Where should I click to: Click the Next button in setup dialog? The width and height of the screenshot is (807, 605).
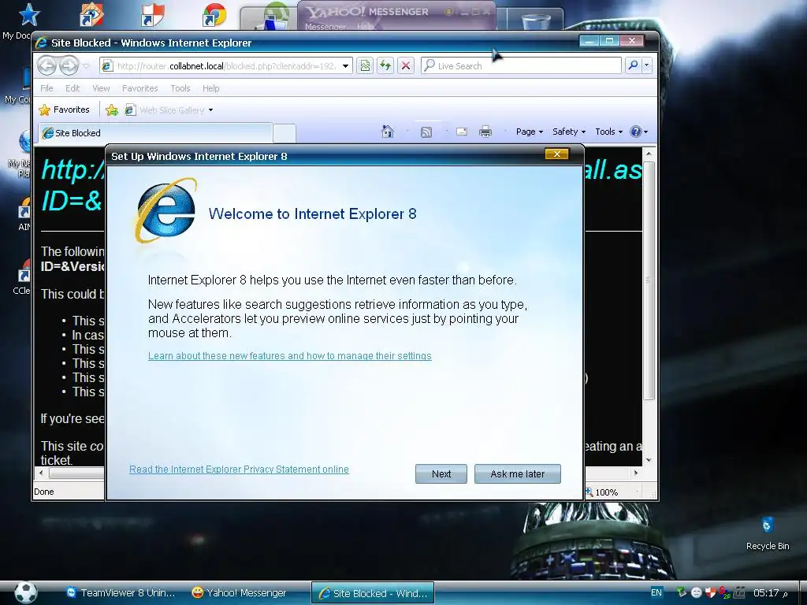coord(441,473)
